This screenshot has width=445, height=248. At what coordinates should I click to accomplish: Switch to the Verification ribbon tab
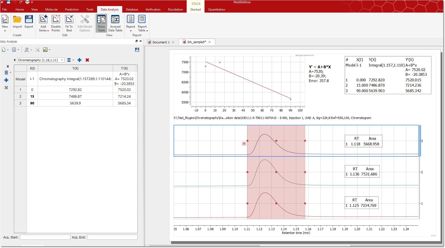[x=153, y=10]
